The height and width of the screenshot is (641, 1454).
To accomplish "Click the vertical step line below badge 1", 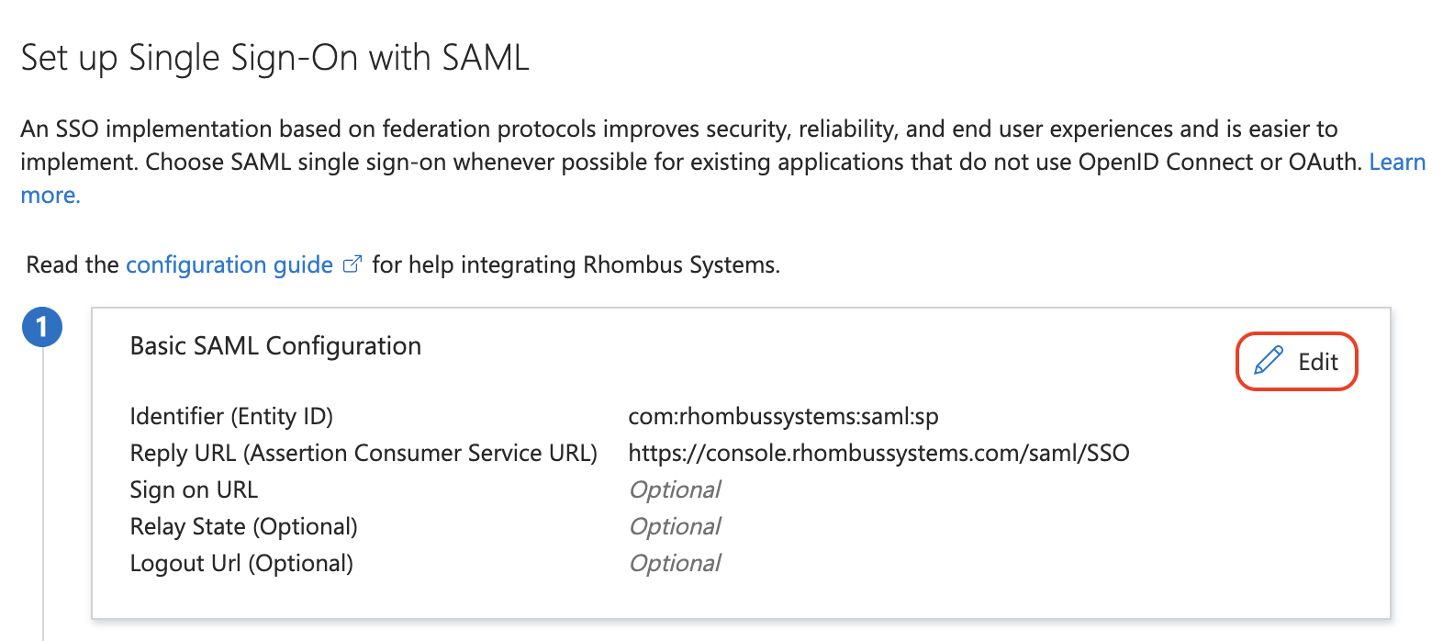I will 42,494.
